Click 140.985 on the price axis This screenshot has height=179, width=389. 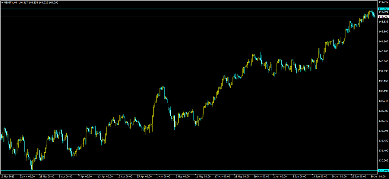click(x=384, y=51)
